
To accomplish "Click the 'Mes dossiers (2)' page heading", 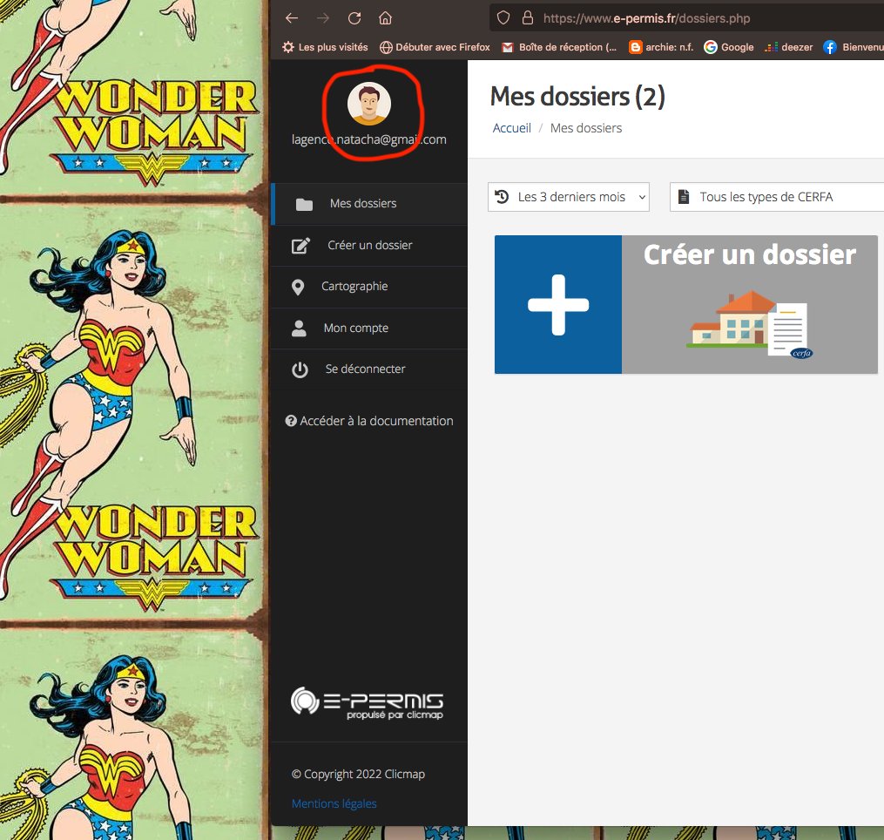I will coord(577,97).
